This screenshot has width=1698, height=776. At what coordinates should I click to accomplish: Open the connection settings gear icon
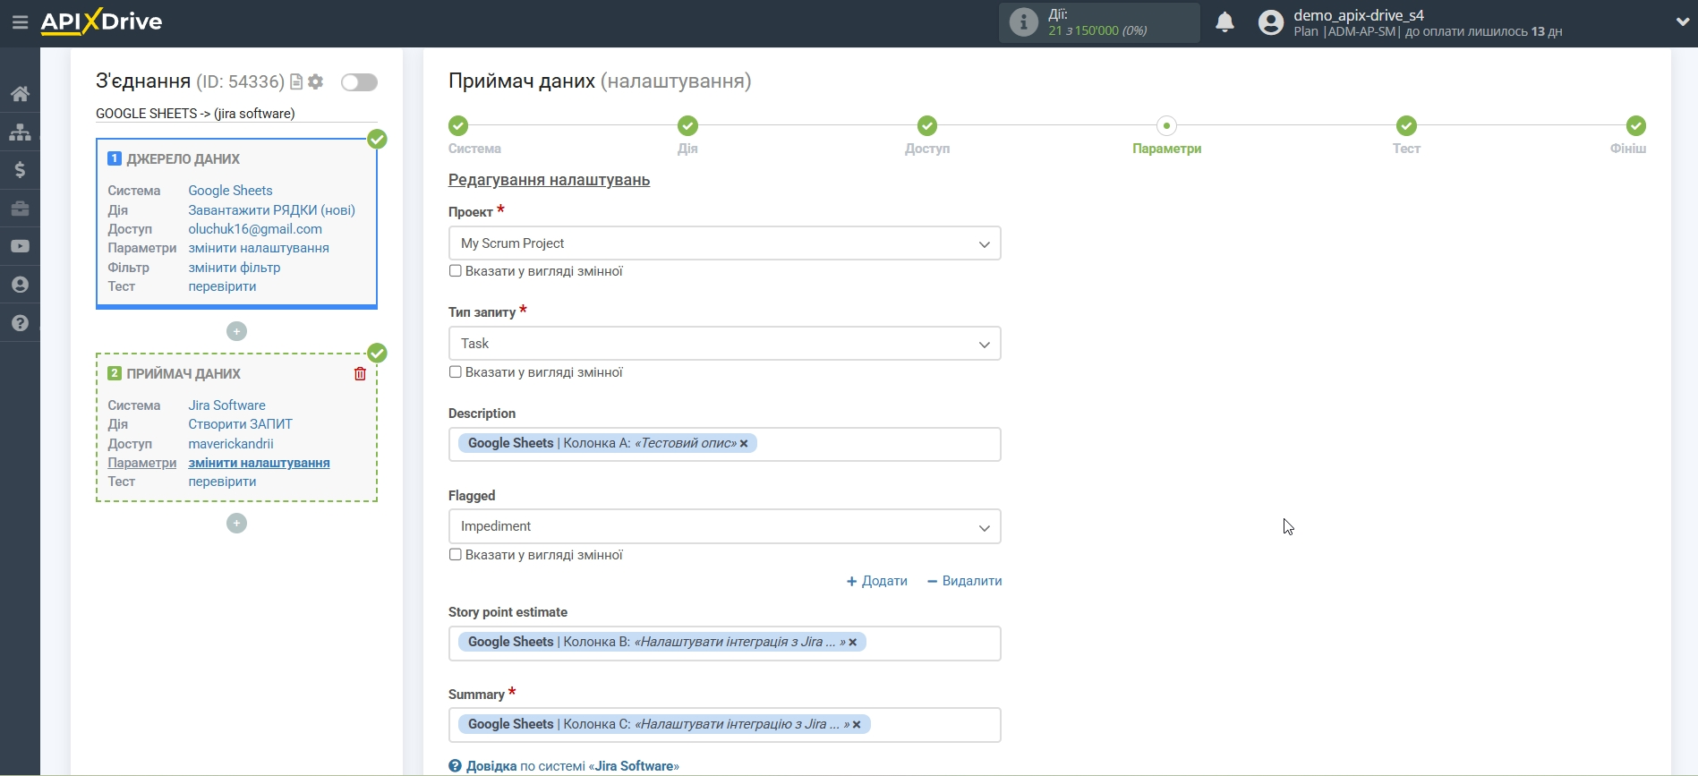315,81
